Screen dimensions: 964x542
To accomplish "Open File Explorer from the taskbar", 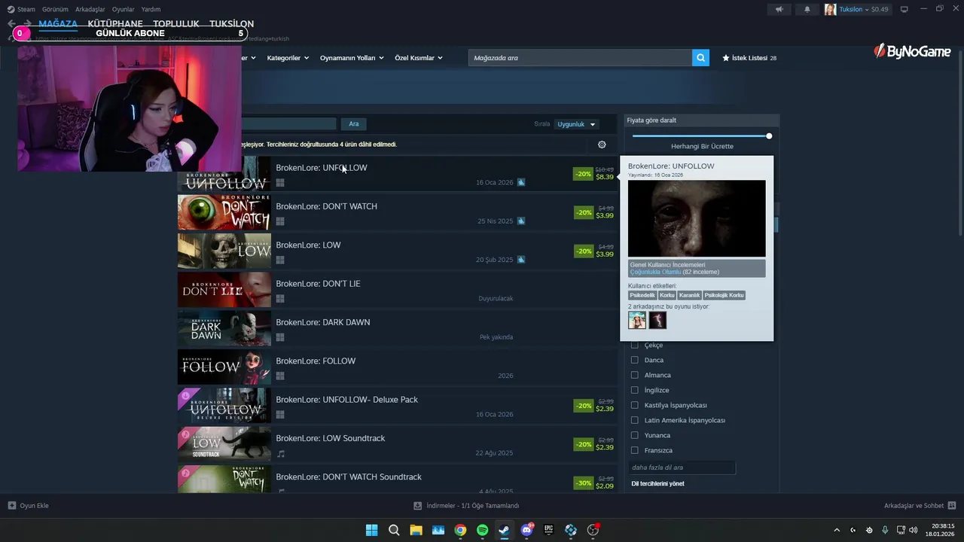I will pyautogui.click(x=416, y=530).
